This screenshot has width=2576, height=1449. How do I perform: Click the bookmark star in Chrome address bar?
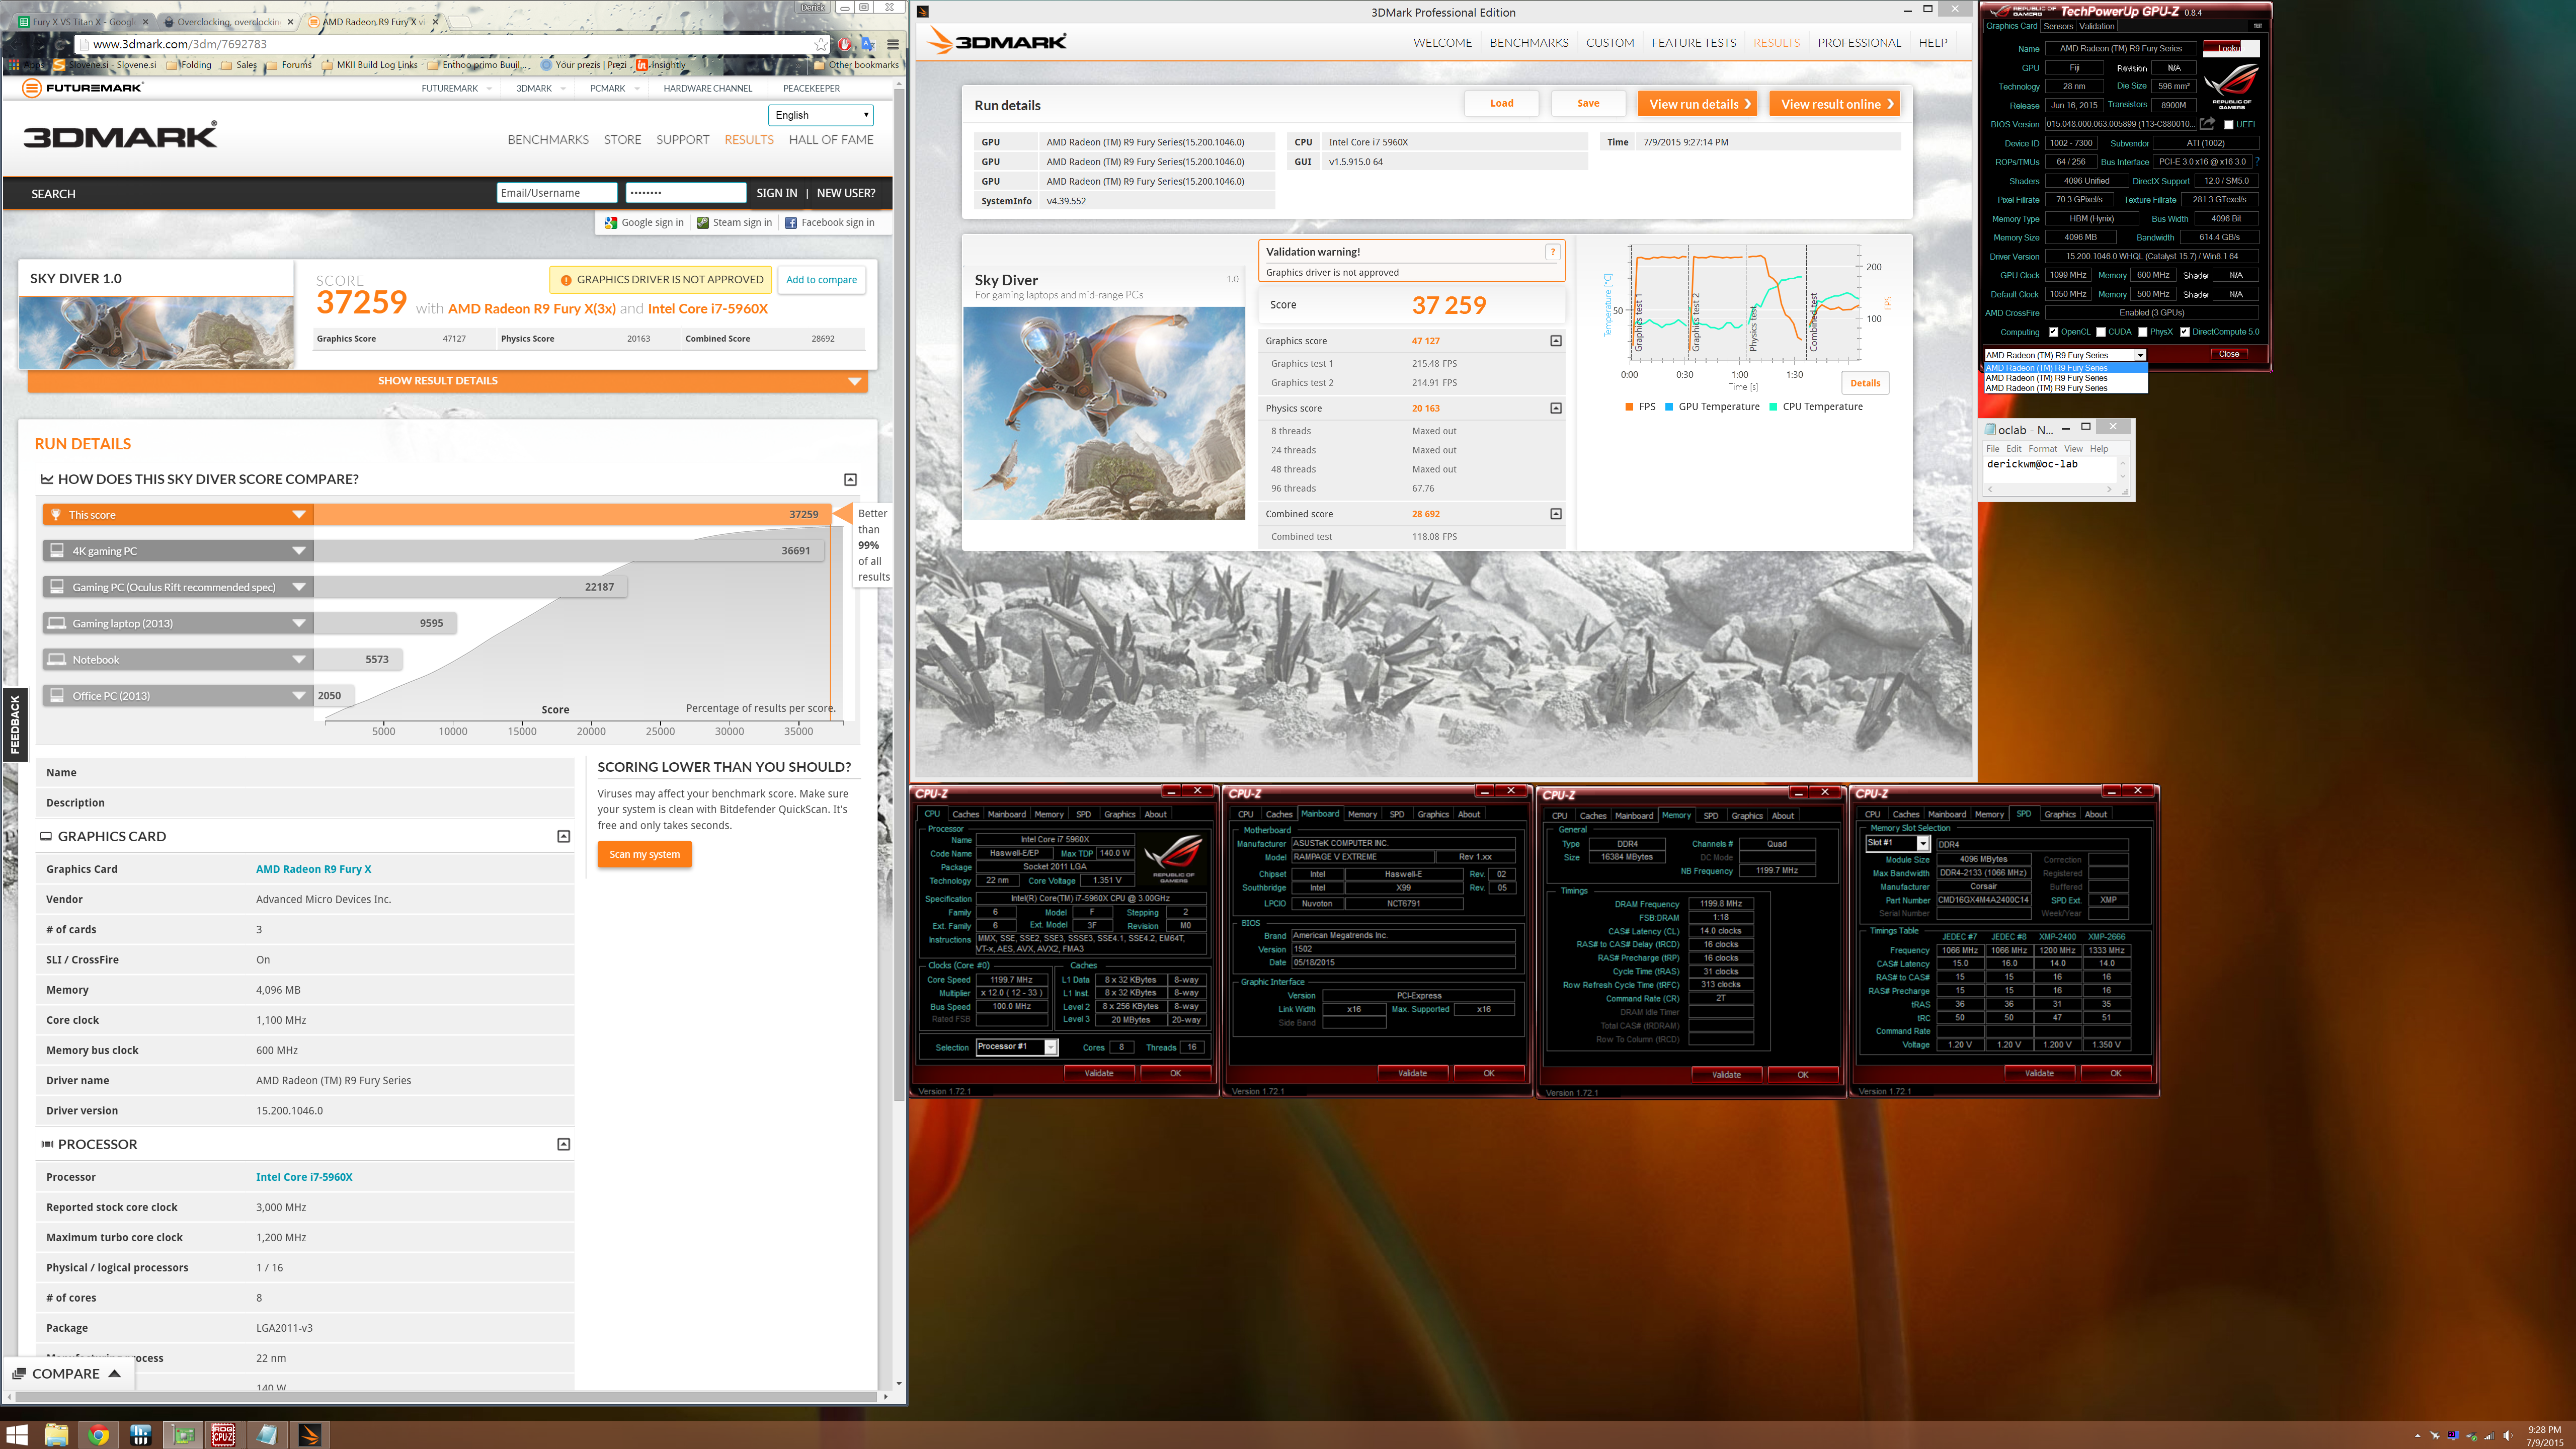[821, 44]
